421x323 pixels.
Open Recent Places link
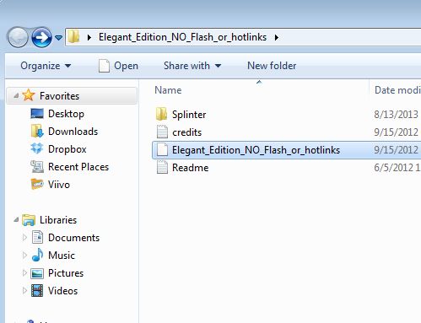pos(78,167)
